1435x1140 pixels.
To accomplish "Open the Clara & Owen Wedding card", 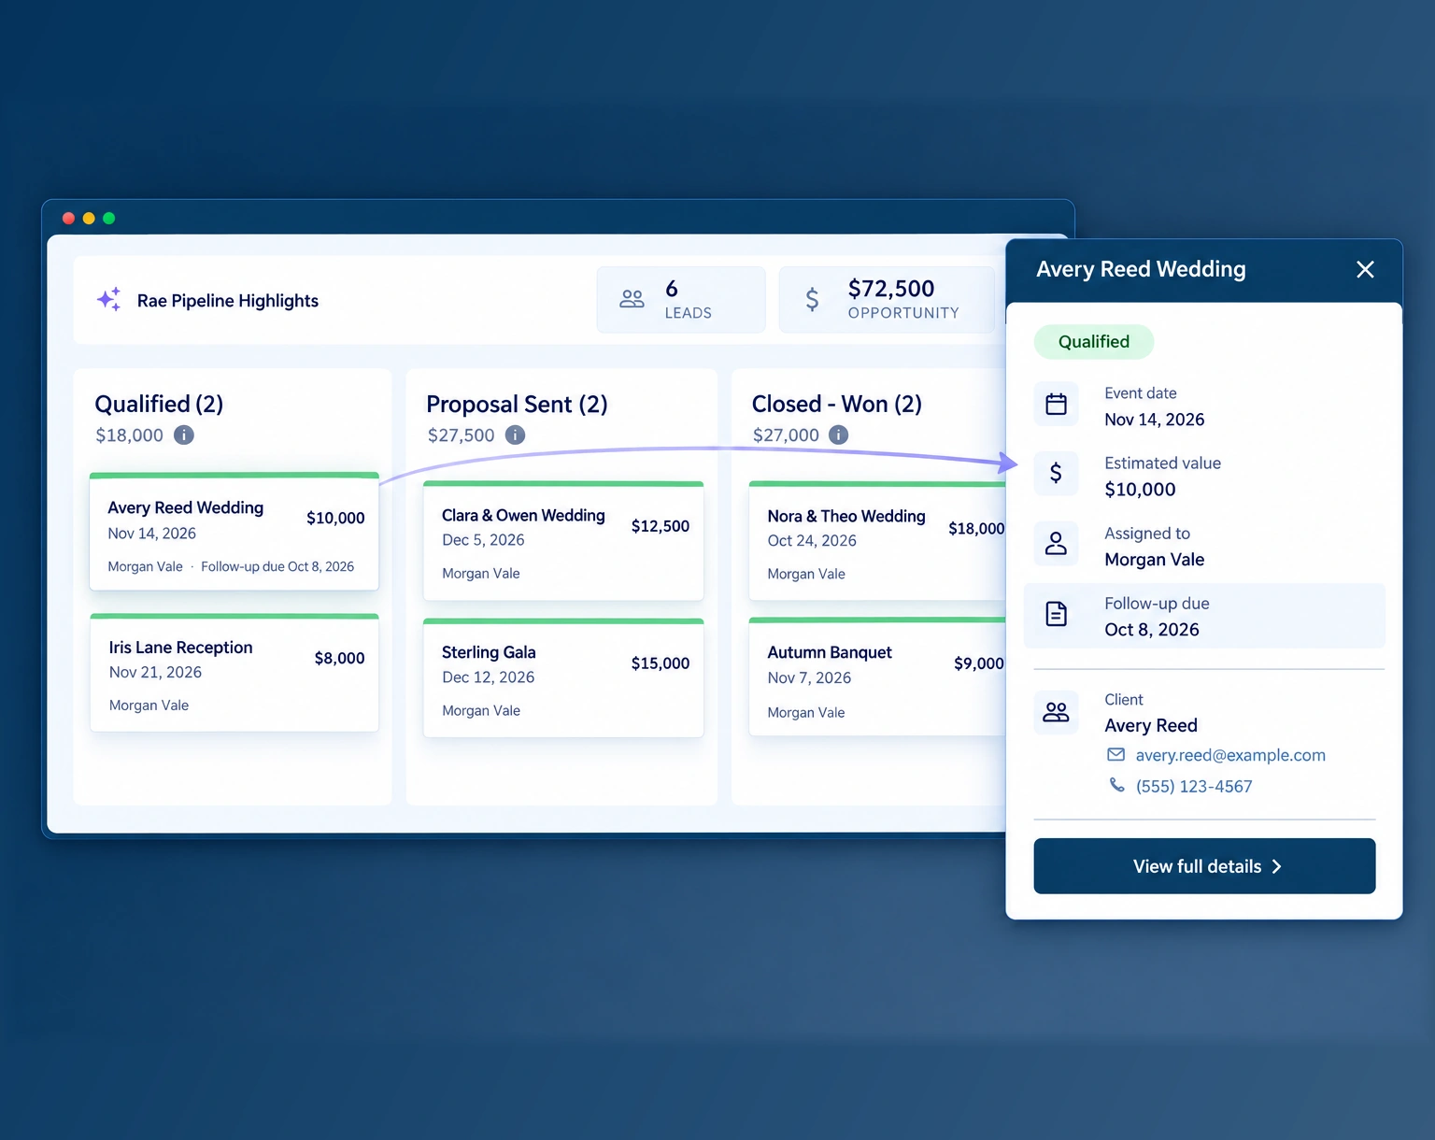I will pyautogui.click(x=563, y=541).
